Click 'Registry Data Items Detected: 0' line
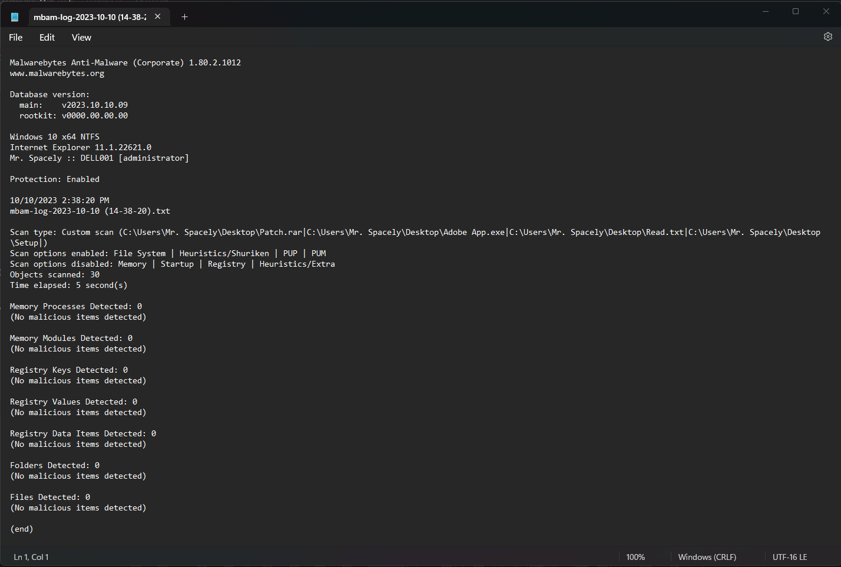 pyautogui.click(x=83, y=433)
